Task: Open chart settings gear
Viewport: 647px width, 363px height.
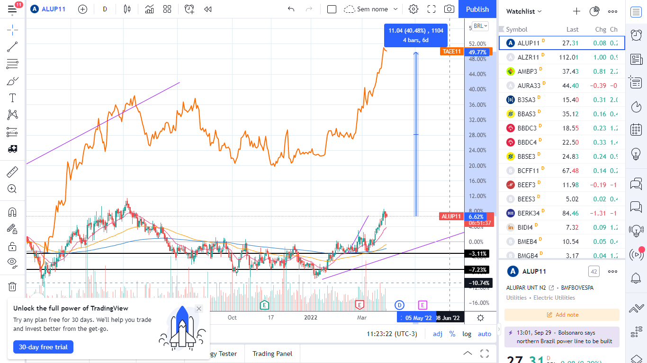Action: [x=413, y=9]
